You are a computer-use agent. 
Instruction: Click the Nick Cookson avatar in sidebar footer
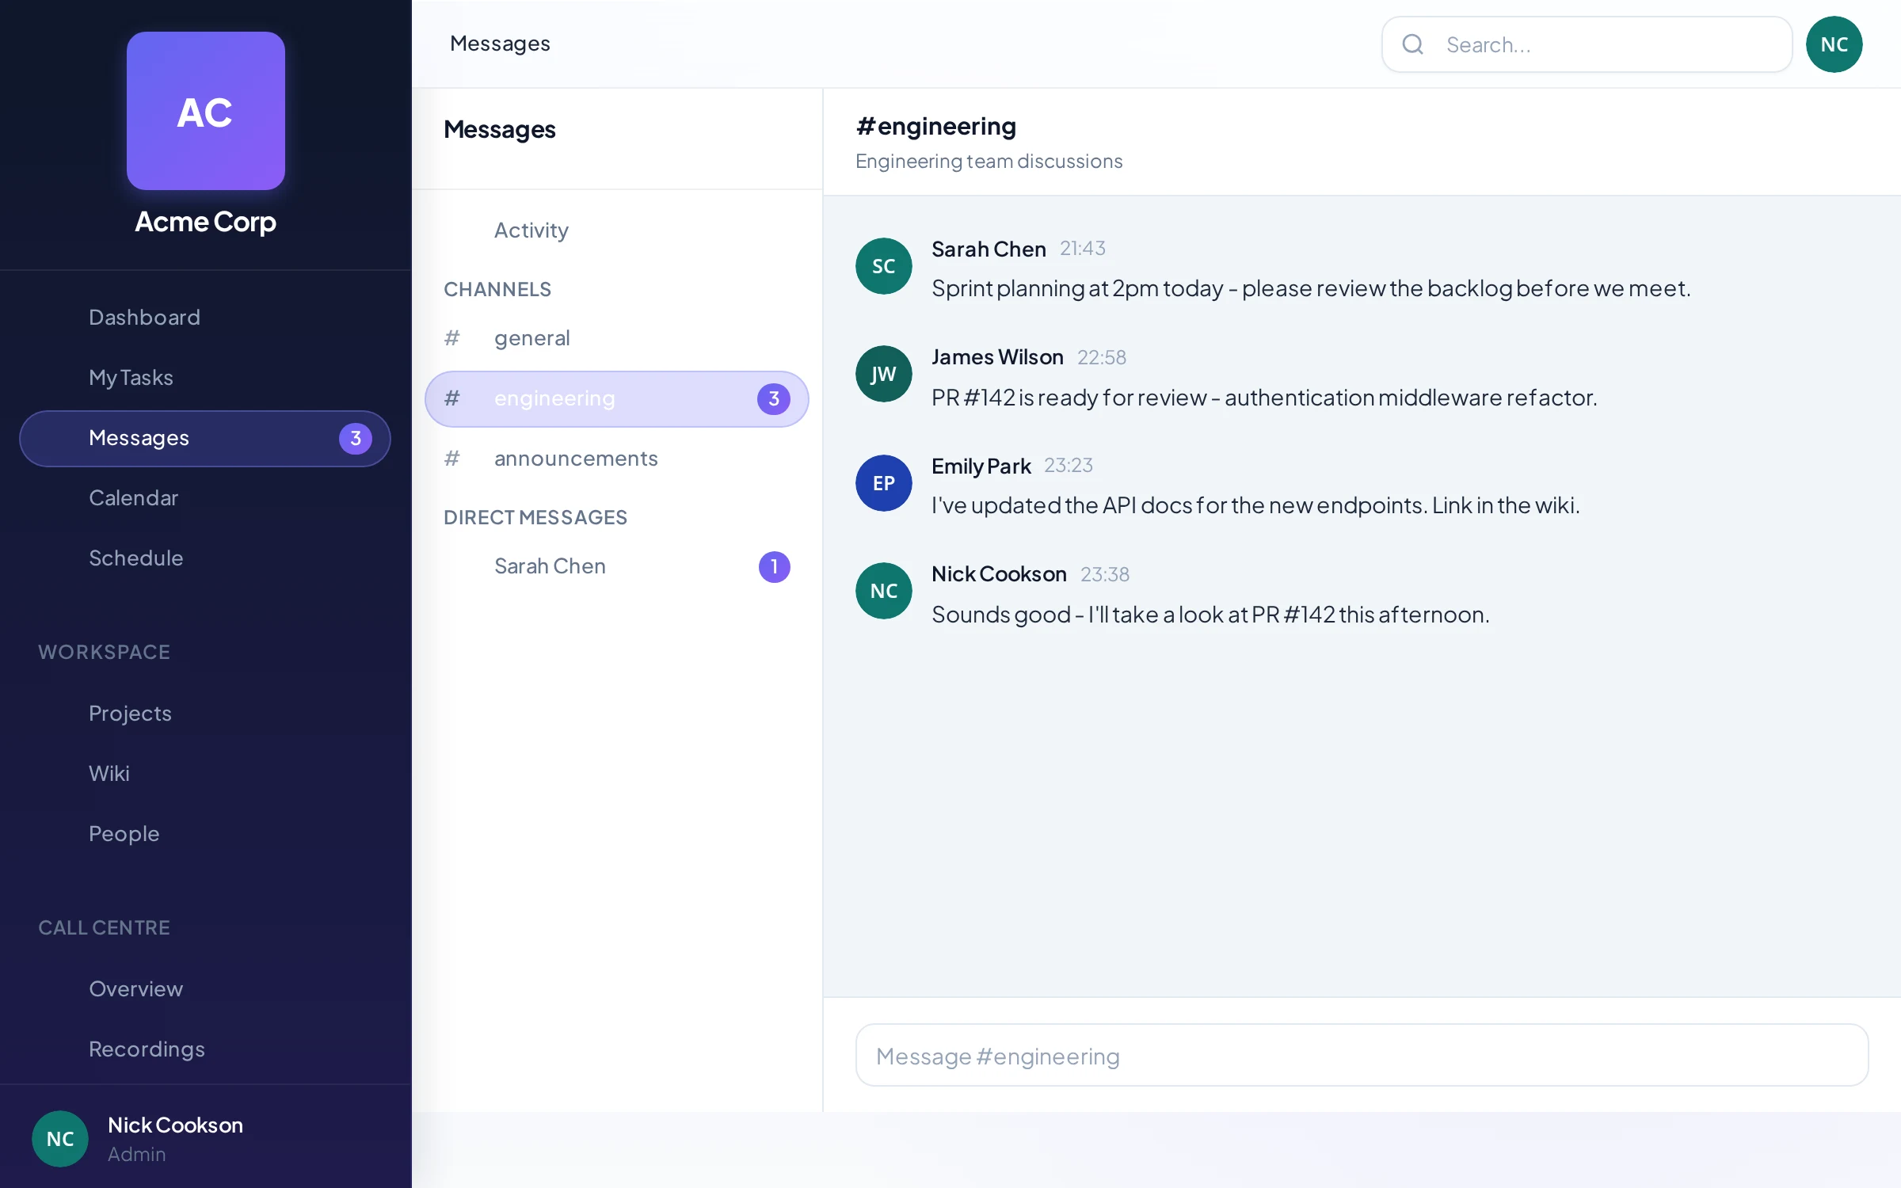click(60, 1139)
